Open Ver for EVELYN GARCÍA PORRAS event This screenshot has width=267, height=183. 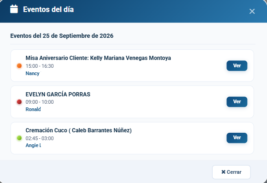pyautogui.click(x=237, y=102)
